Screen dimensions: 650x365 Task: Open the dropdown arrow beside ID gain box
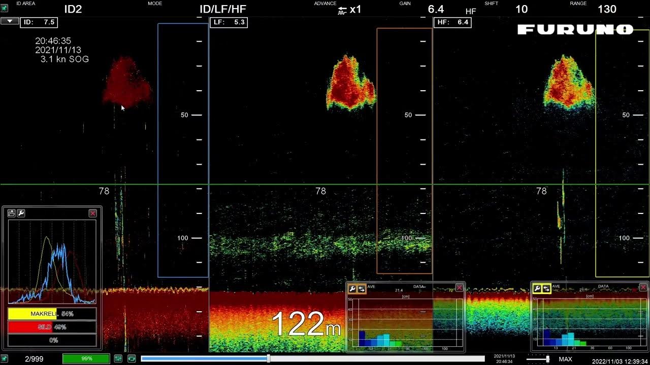10,21
